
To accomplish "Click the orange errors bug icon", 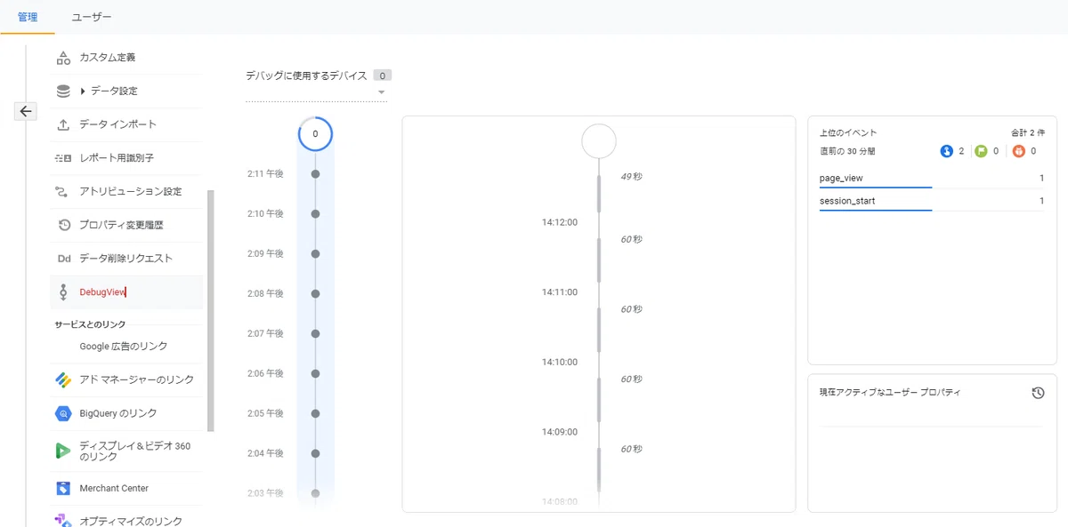I will click(x=1018, y=151).
